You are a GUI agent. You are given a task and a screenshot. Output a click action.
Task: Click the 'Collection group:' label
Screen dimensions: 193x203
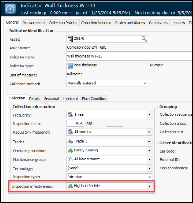174,123
